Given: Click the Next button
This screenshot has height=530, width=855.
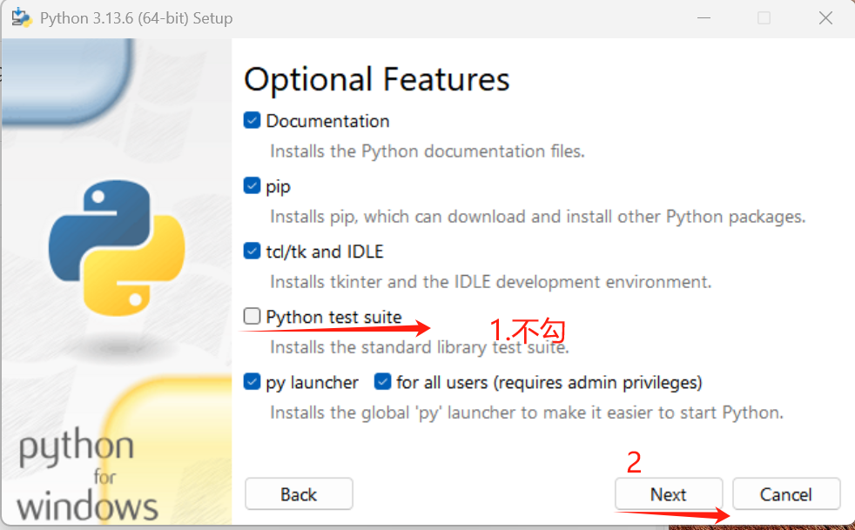Looking at the screenshot, I should coord(669,494).
